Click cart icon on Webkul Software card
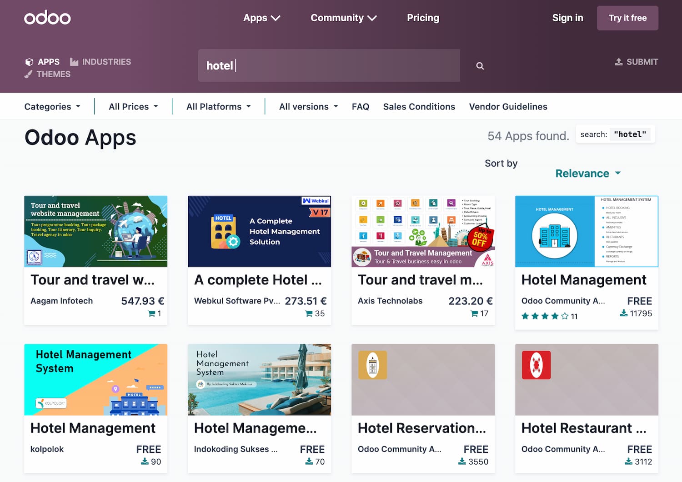Viewport: 682px width, 482px height. pos(309,313)
